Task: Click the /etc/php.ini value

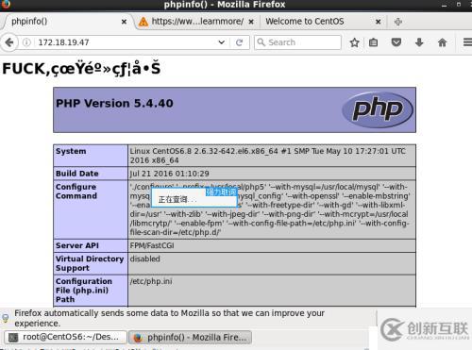Action: click(x=151, y=281)
